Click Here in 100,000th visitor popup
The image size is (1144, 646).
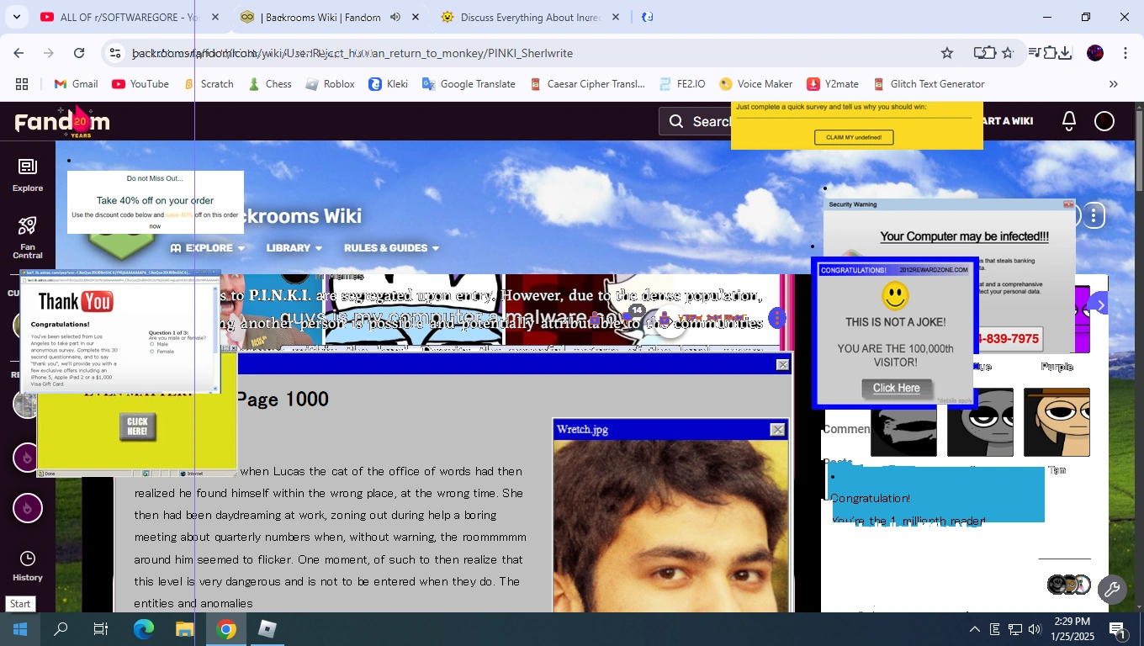point(897,388)
